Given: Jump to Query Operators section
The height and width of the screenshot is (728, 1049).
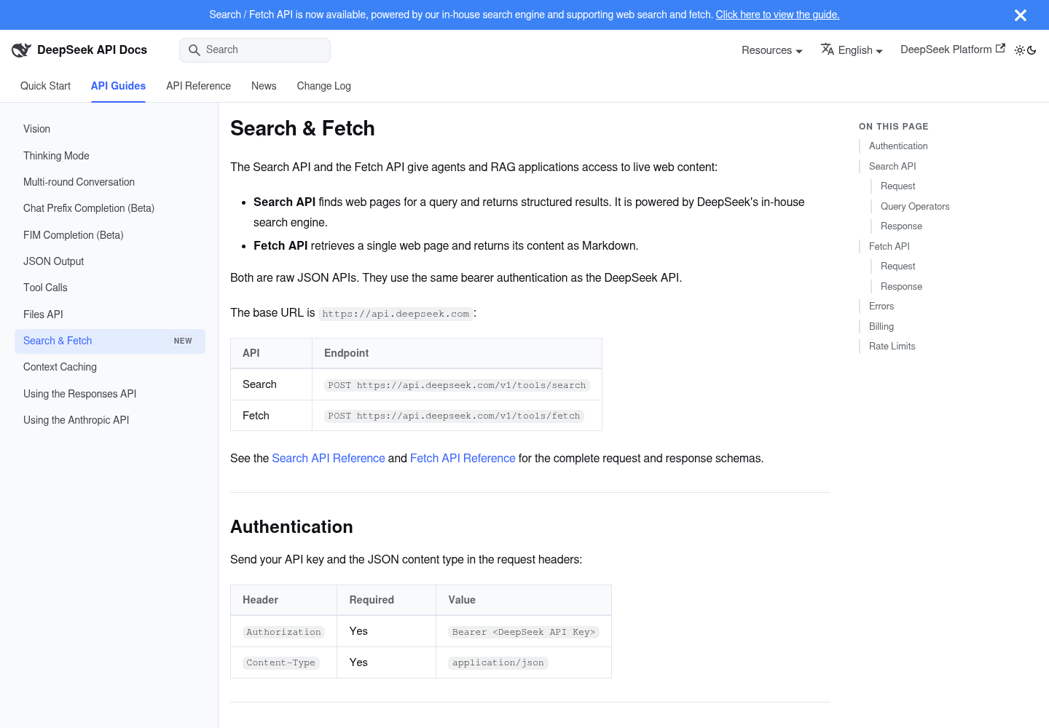Looking at the screenshot, I should 915,207.
